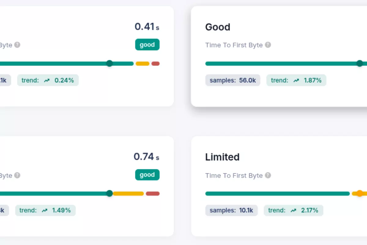This screenshot has height=245, width=367.
Task: Select the Good card title
Action: (217, 27)
